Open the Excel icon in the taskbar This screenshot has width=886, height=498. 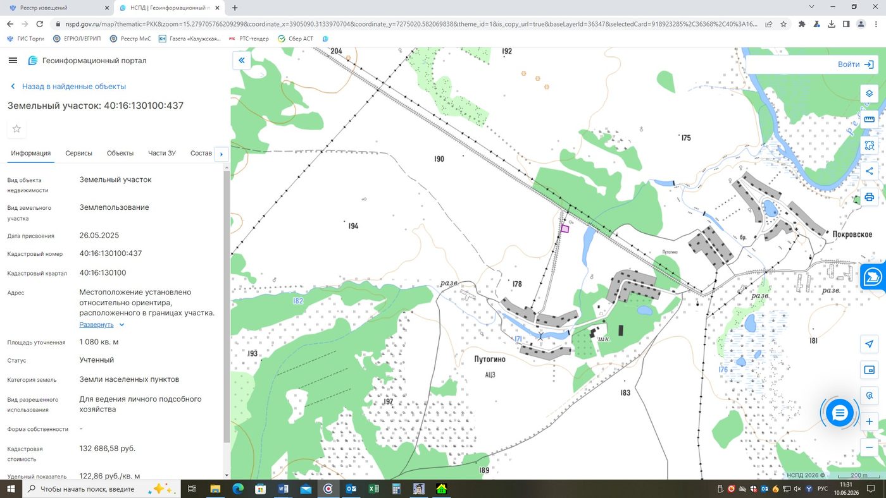point(373,489)
